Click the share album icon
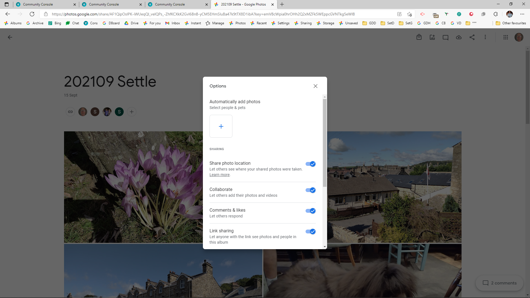 click(x=472, y=37)
